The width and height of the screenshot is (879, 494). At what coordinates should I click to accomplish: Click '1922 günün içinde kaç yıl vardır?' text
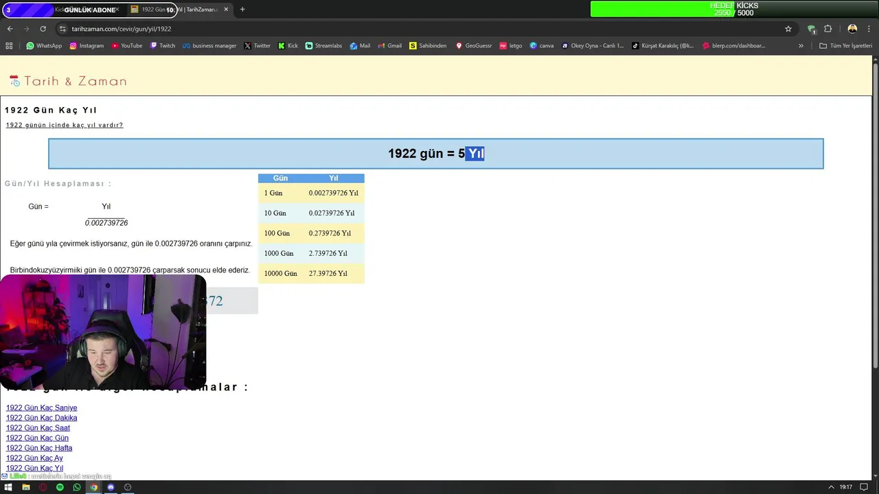pyautogui.click(x=65, y=125)
